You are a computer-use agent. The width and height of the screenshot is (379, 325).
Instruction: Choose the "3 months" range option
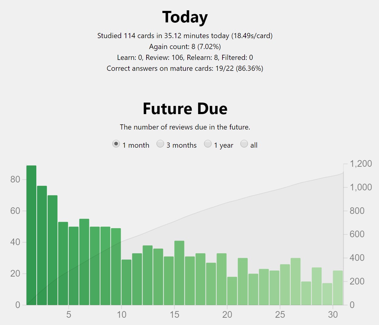tap(160, 144)
